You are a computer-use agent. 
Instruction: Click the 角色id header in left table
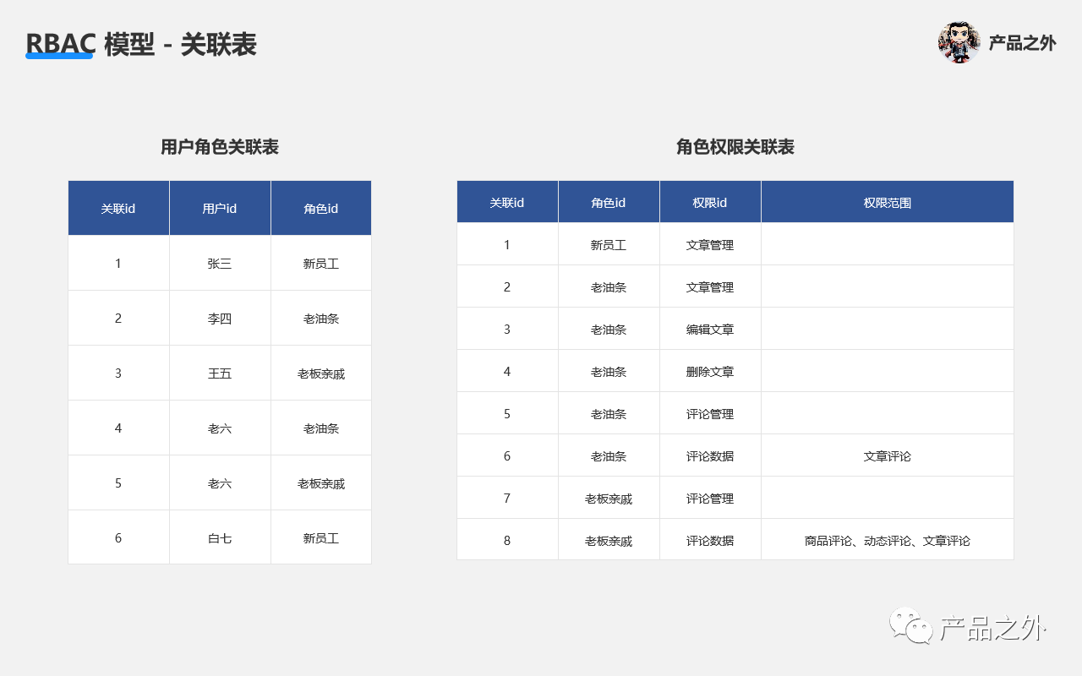(320, 207)
